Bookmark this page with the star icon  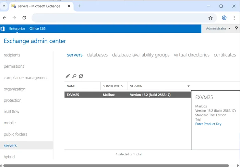tap(211, 18)
